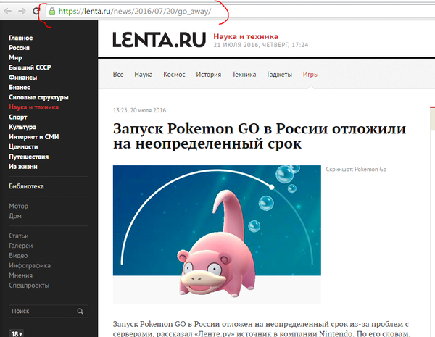Click the article headline about Pokemon GO

[x=260, y=136]
